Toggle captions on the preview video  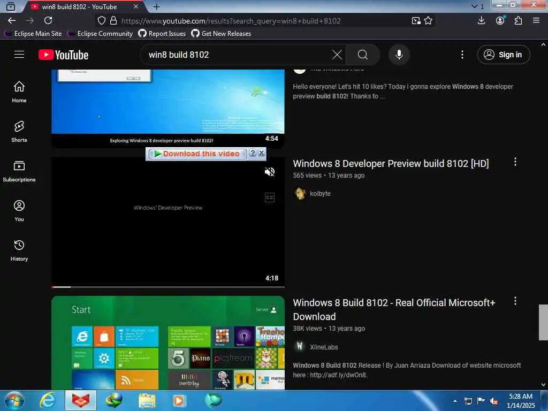coord(270,197)
